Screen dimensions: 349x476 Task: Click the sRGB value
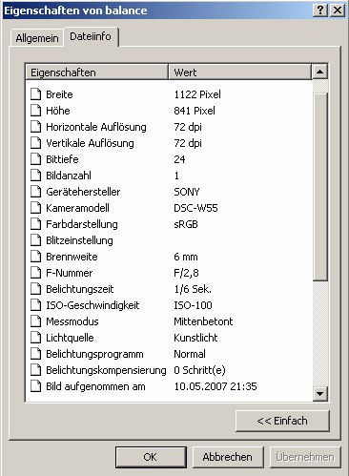[186, 224]
